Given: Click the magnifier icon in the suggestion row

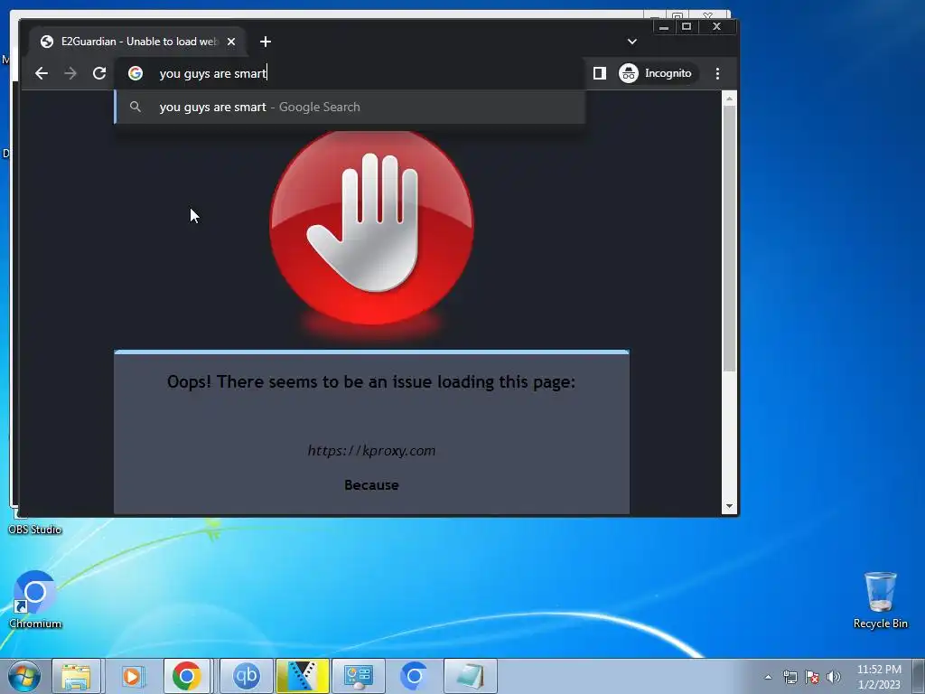Looking at the screenshot, I should (x=135, y=107).
